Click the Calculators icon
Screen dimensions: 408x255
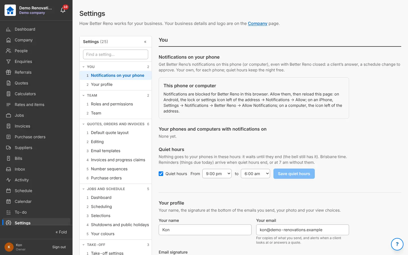tap(8, 94)
